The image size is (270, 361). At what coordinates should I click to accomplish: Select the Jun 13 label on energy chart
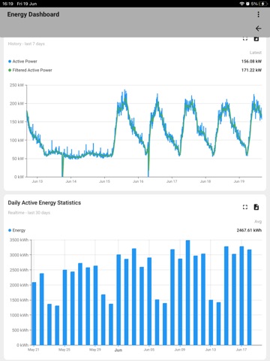click(x=211, y=350)
